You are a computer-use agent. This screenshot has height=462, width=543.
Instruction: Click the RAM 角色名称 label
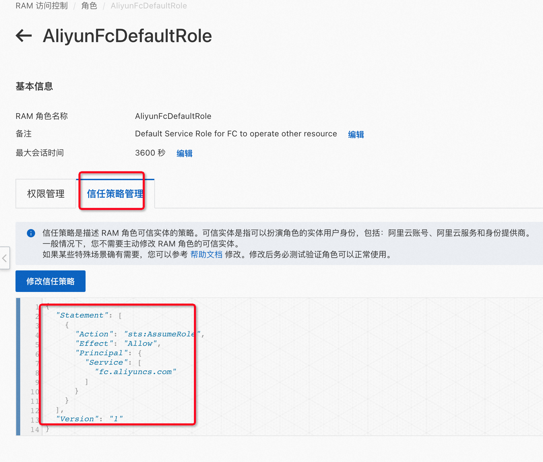tap(42, 116)
